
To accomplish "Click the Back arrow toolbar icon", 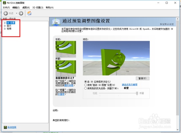I will pos(6,13).
